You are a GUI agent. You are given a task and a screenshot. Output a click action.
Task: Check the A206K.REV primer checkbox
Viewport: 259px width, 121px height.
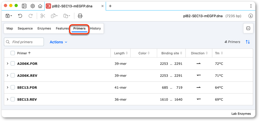(x=13, y=75)
